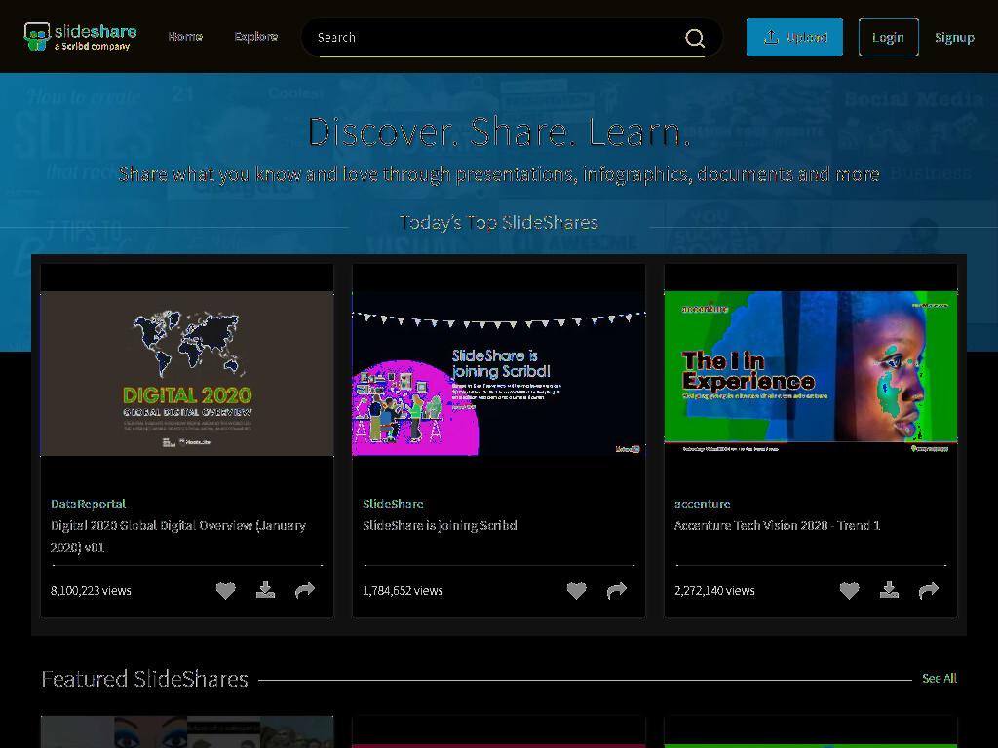Like the SlideShare is joining Scribd slideshow
Screen dimensions: 998x748
[x=577, y=591]
